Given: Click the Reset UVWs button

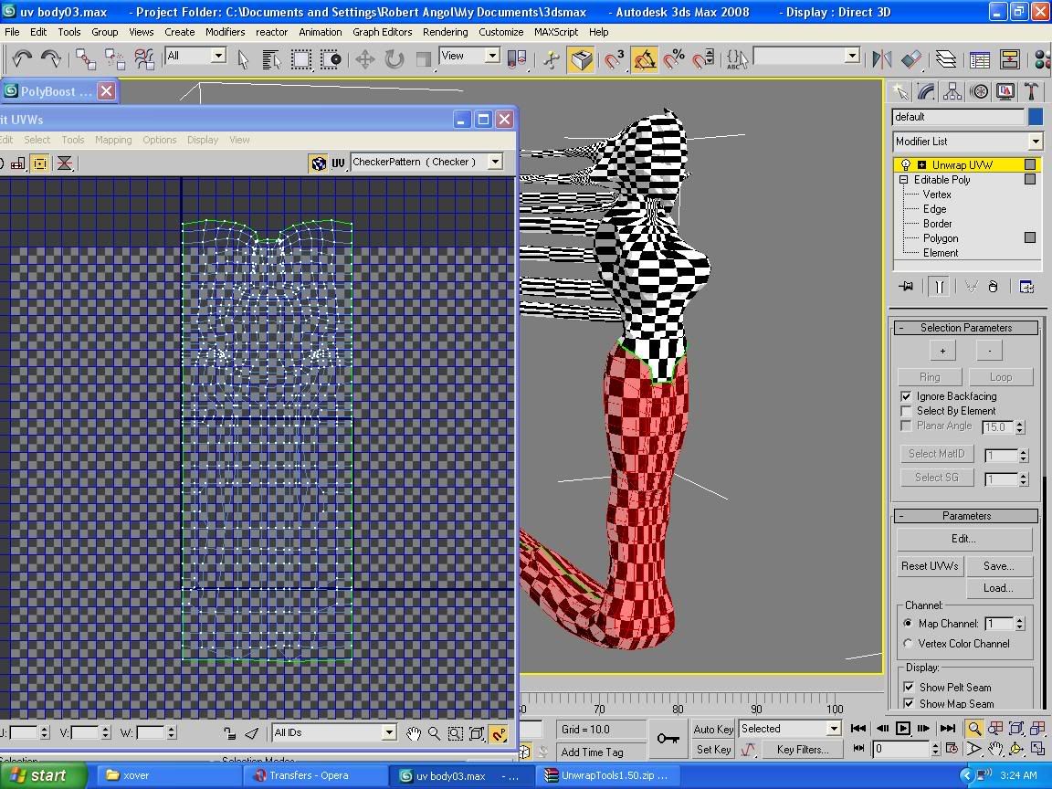Looking at the screenshot, I should coord(930,566).
